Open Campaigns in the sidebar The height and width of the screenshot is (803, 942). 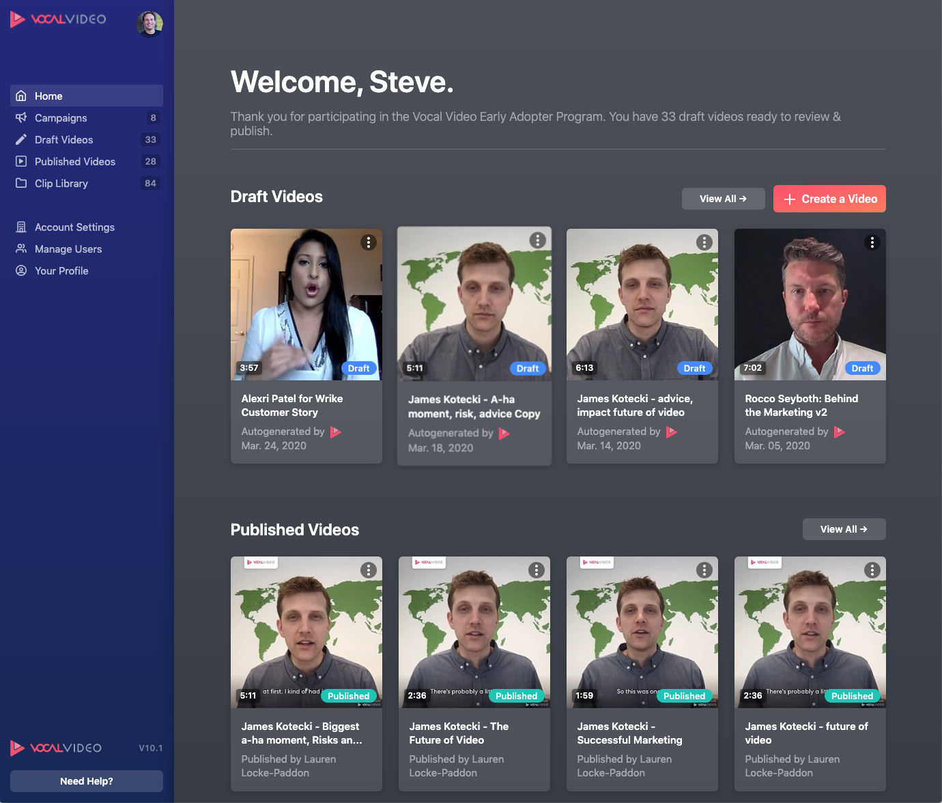click(87, 117)
